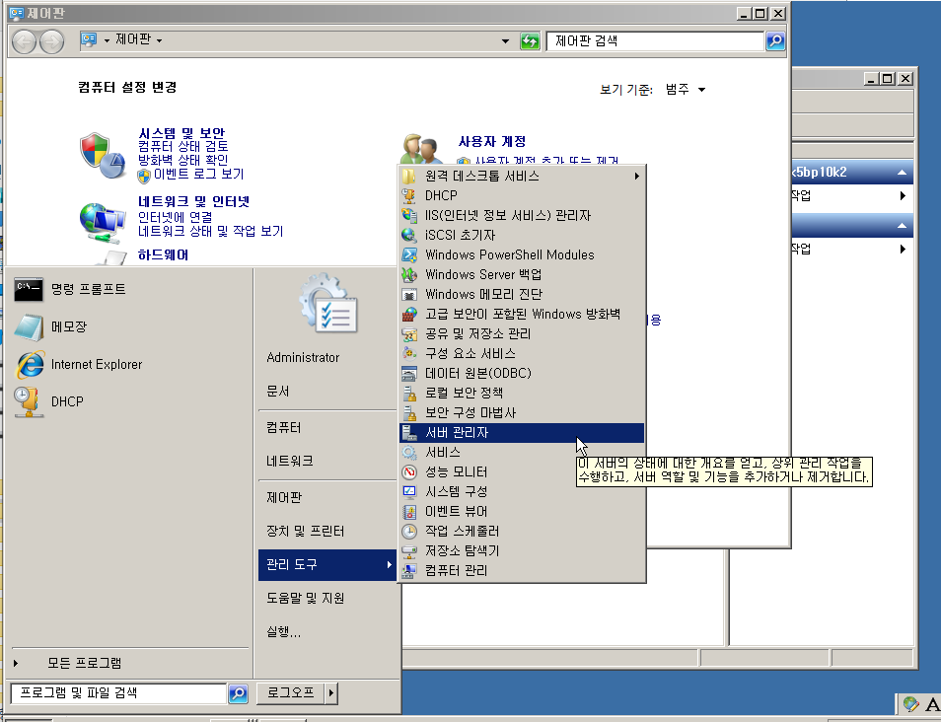Open the 보기 기준 범주 dropdown
This screenshot has width=941, height=722.
coord(686,90)
